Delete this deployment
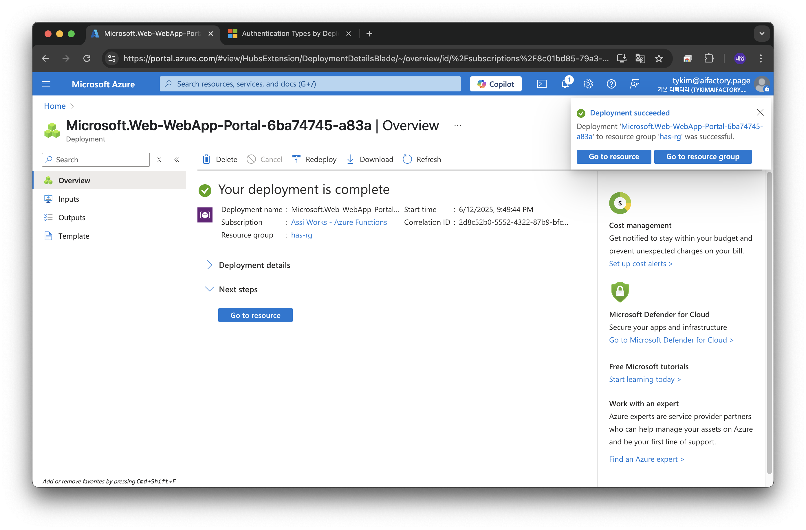 [x=220, y=159]
